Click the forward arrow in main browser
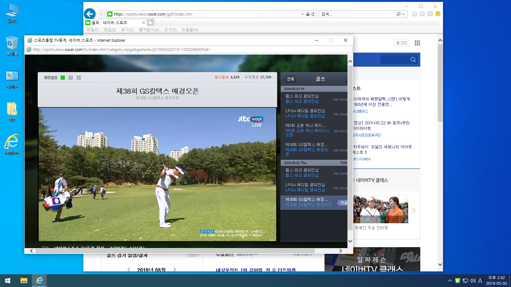Image resolution: width=511 pixels, height=287 pixels. tap(101, 14)
